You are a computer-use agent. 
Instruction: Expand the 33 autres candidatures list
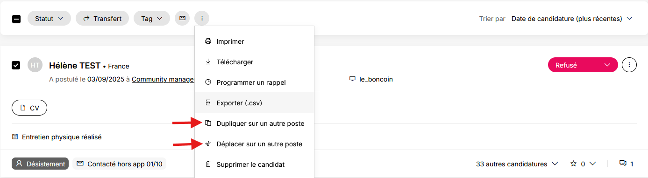click(x=517, y=164)
